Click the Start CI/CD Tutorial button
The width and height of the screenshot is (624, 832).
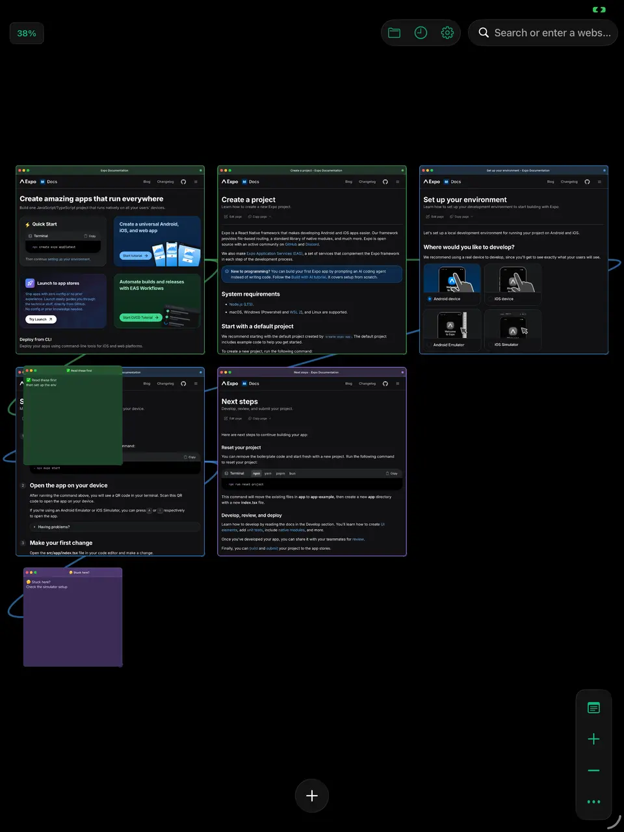141,317
